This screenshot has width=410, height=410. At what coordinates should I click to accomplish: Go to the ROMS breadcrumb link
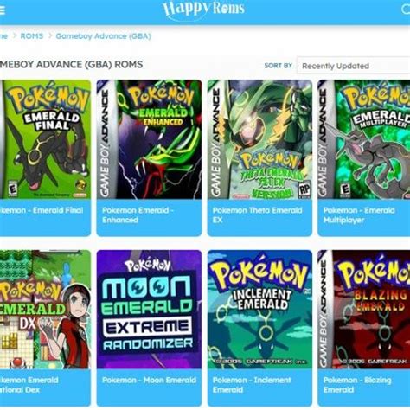(32, 36)
